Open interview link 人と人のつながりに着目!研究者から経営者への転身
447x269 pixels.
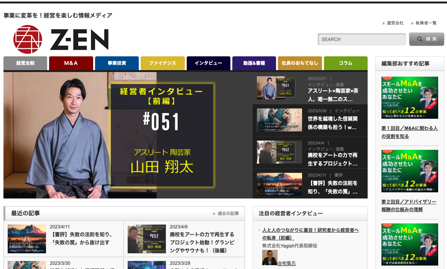(x=311, y=234)
